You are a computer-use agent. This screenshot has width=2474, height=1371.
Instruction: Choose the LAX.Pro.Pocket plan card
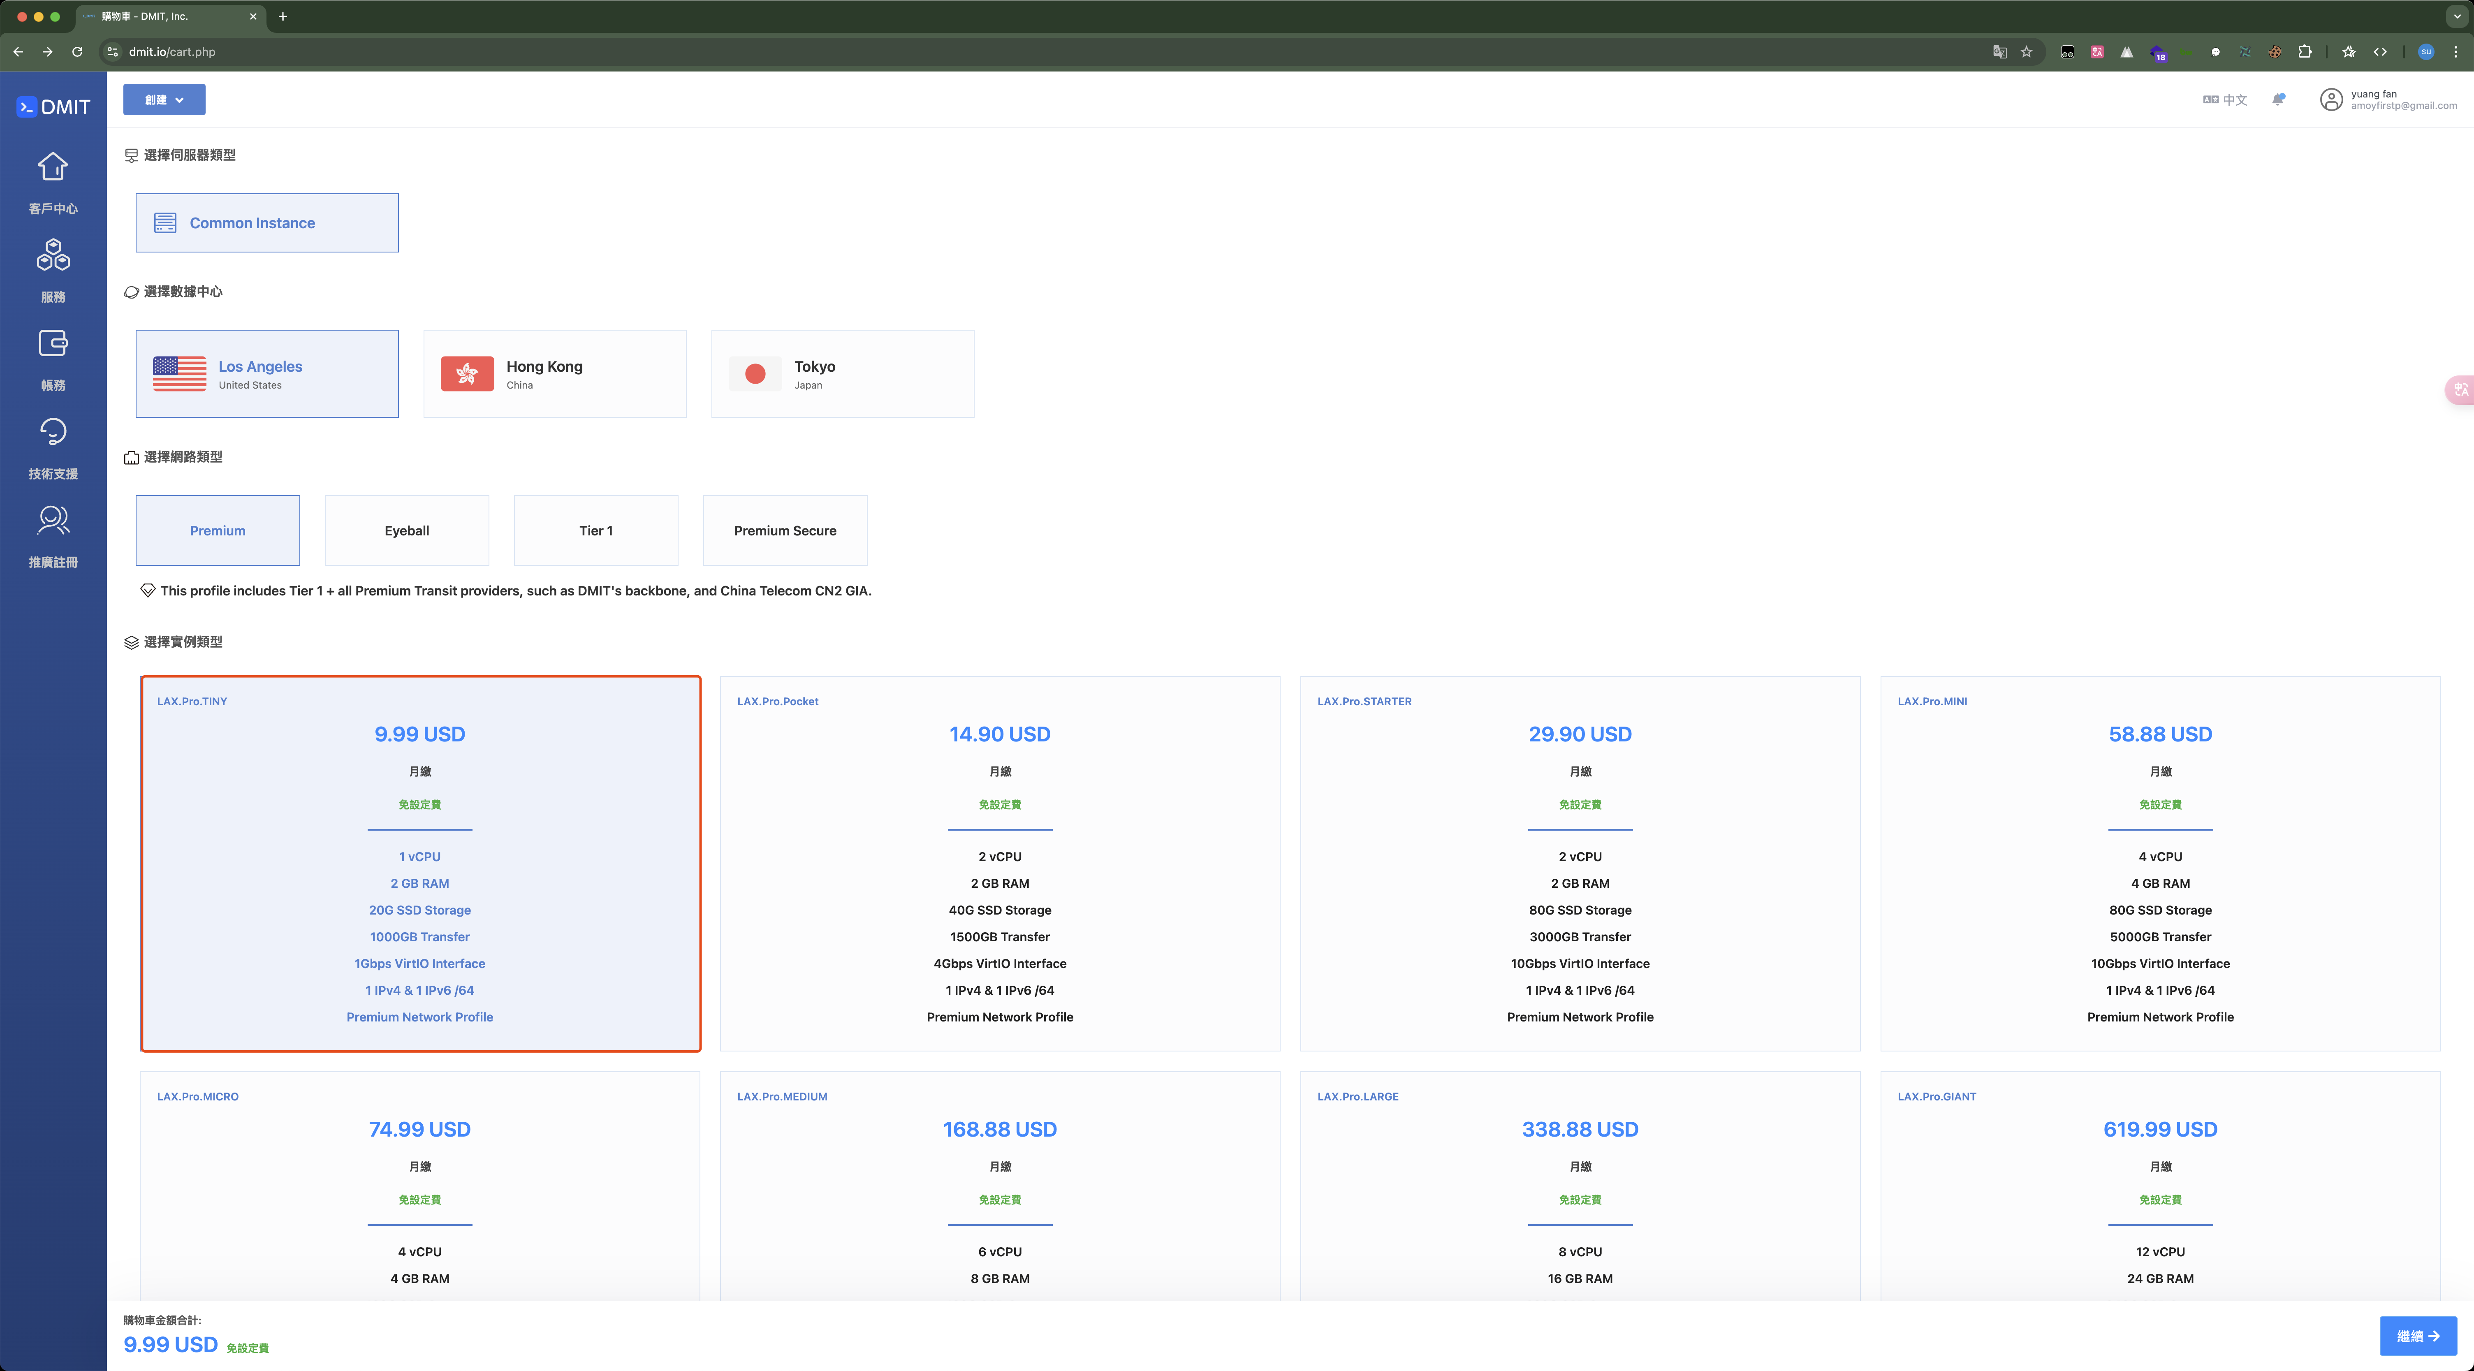coord(1000,863)
